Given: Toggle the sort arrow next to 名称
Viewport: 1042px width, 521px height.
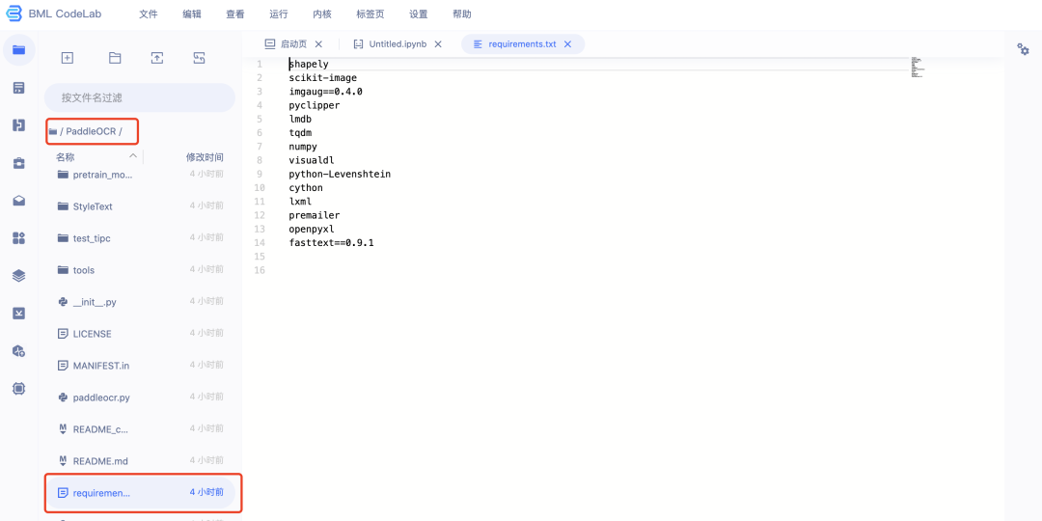Looking at the screenshot, I should click(x=133, y=156).
